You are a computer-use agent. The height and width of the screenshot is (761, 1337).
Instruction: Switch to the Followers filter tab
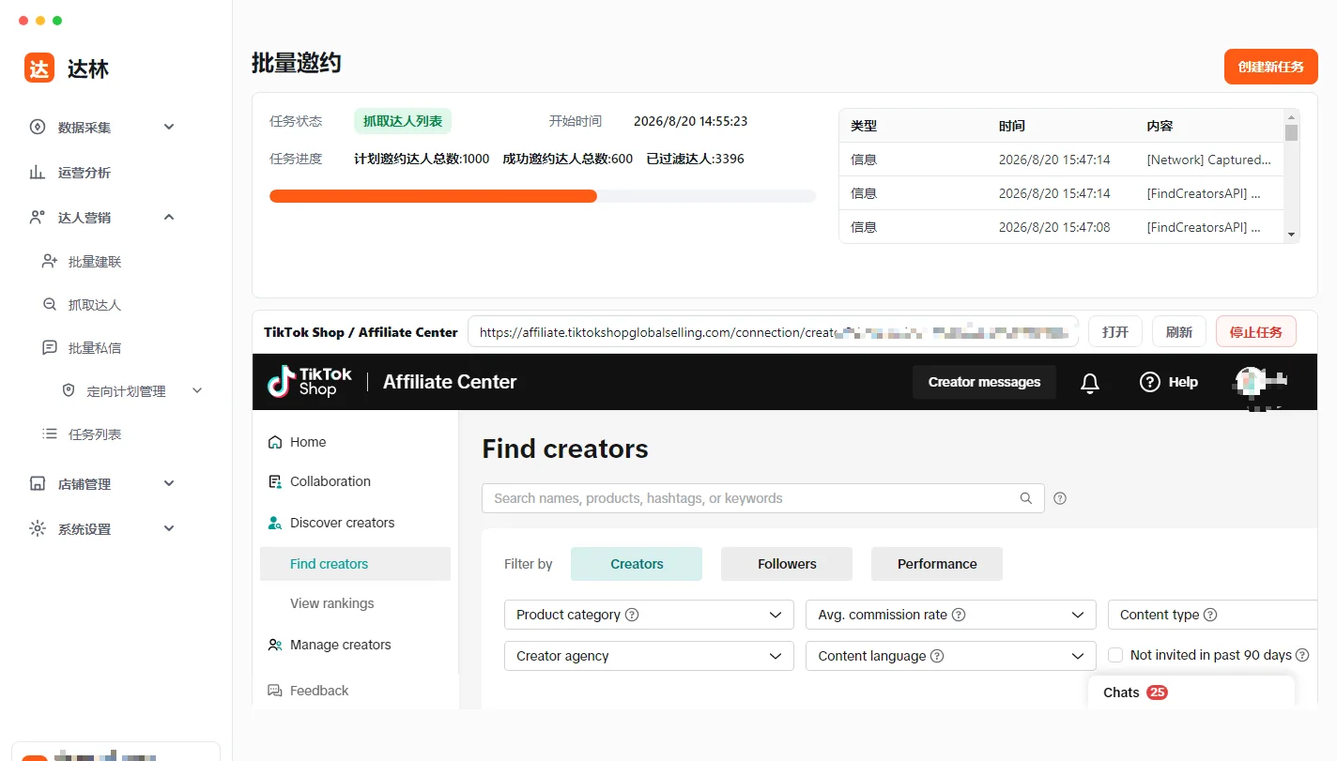[787, 564]
